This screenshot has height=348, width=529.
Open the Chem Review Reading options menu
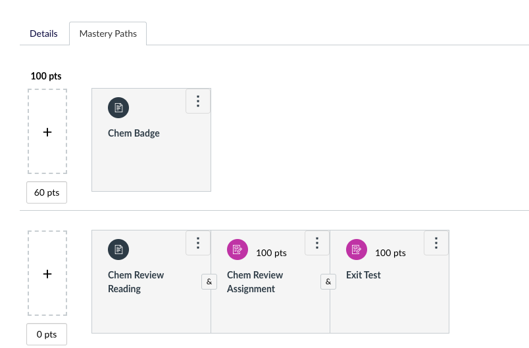pyautogui.click(x=198, y=243)
